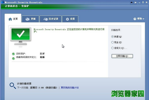Open the 主页 home tab
Viewport: 149px width, 100px height.
13,18
